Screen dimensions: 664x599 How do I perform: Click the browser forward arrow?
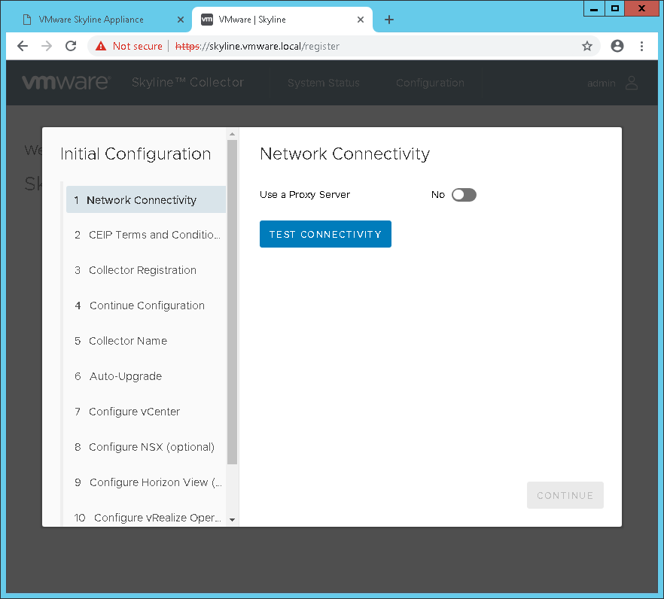click(47, 46)
